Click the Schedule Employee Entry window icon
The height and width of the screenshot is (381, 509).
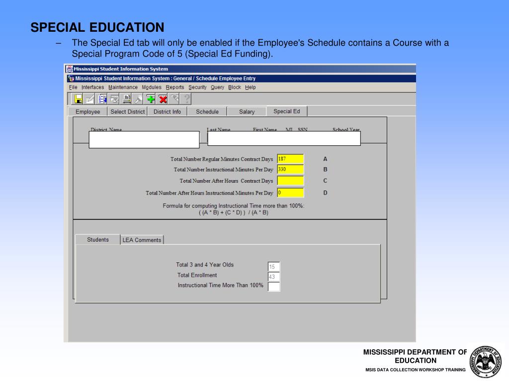pyautogui.click(x=72, y=78)
